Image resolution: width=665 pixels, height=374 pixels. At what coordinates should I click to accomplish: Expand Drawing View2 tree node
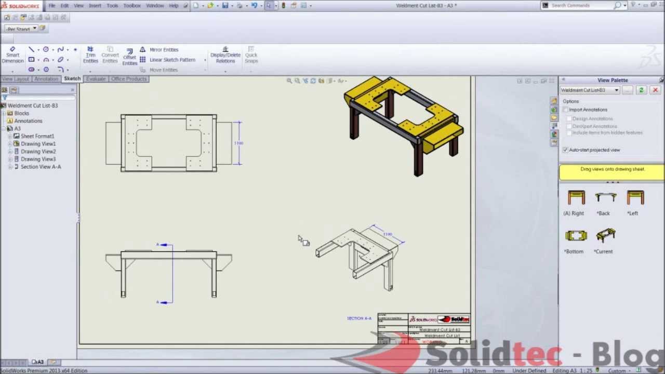(x=10, y=152)
